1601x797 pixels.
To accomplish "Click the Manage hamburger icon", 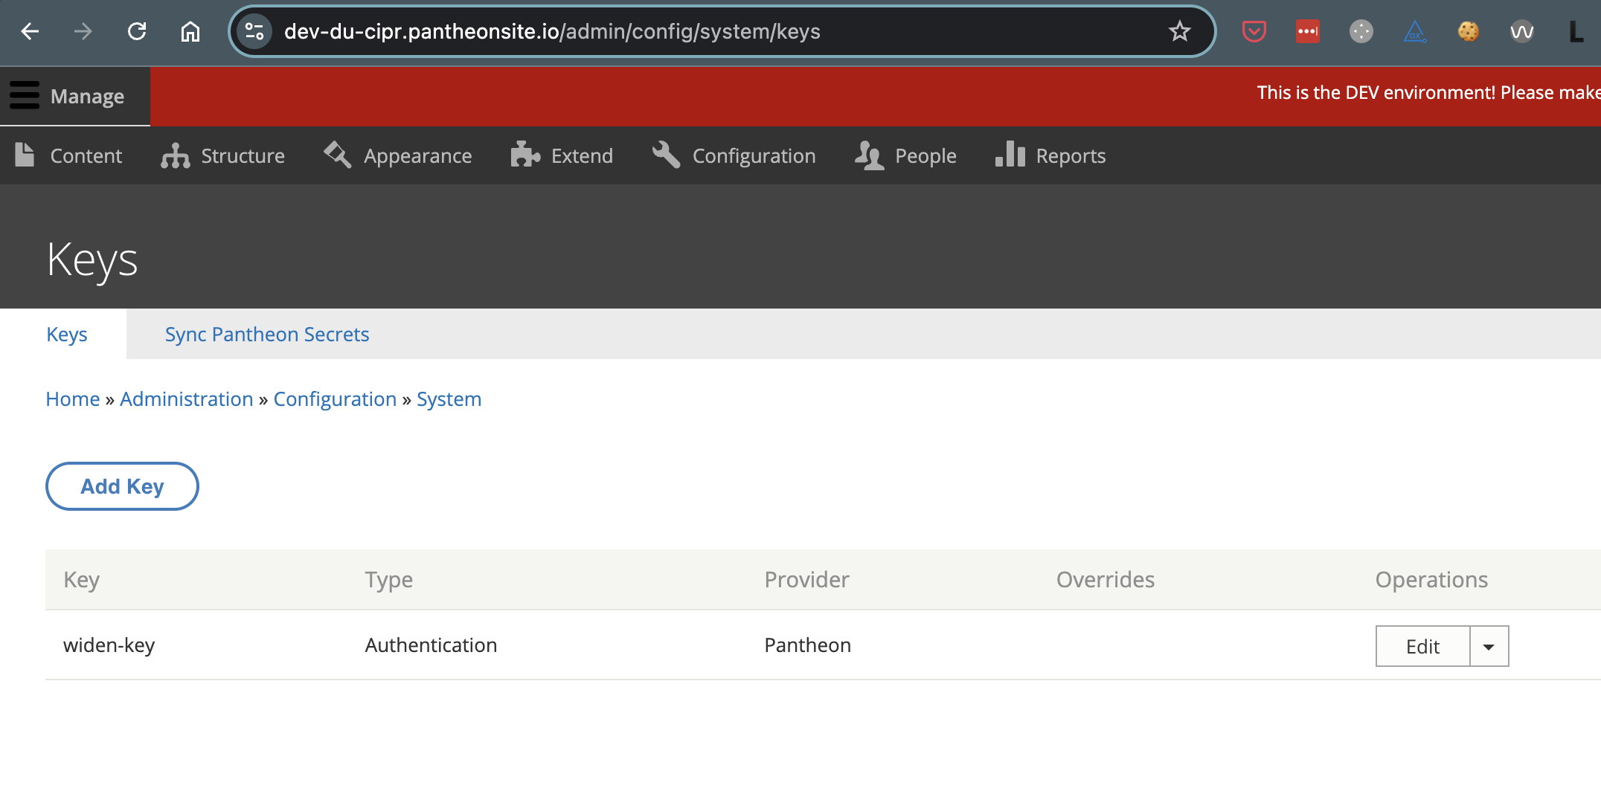I will click(x=23, y=95).
